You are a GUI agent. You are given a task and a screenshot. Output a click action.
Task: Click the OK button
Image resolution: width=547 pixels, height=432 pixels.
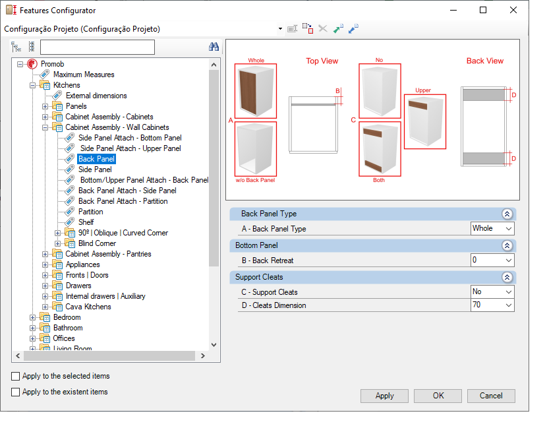(x=438, y=396)
